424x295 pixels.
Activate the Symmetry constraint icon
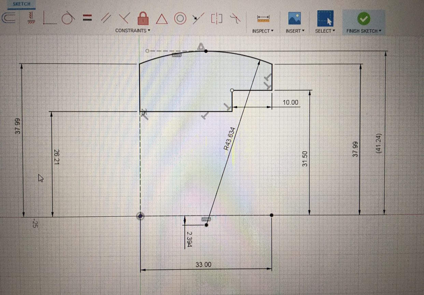(216, 18)
